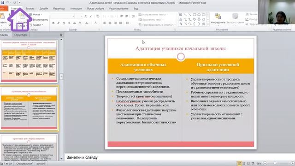Open the Показ слайдов tab
The image size is (295, 166).
coord(95,8)
